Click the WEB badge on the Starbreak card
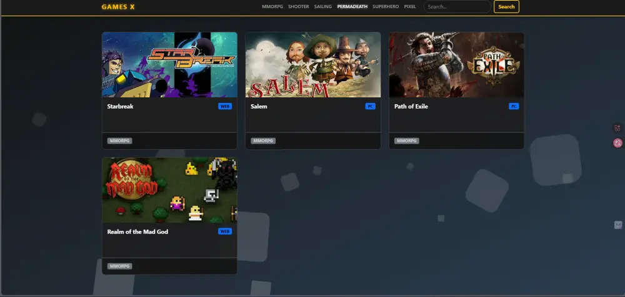Screen dimensions: 625x297 (225, 106)
